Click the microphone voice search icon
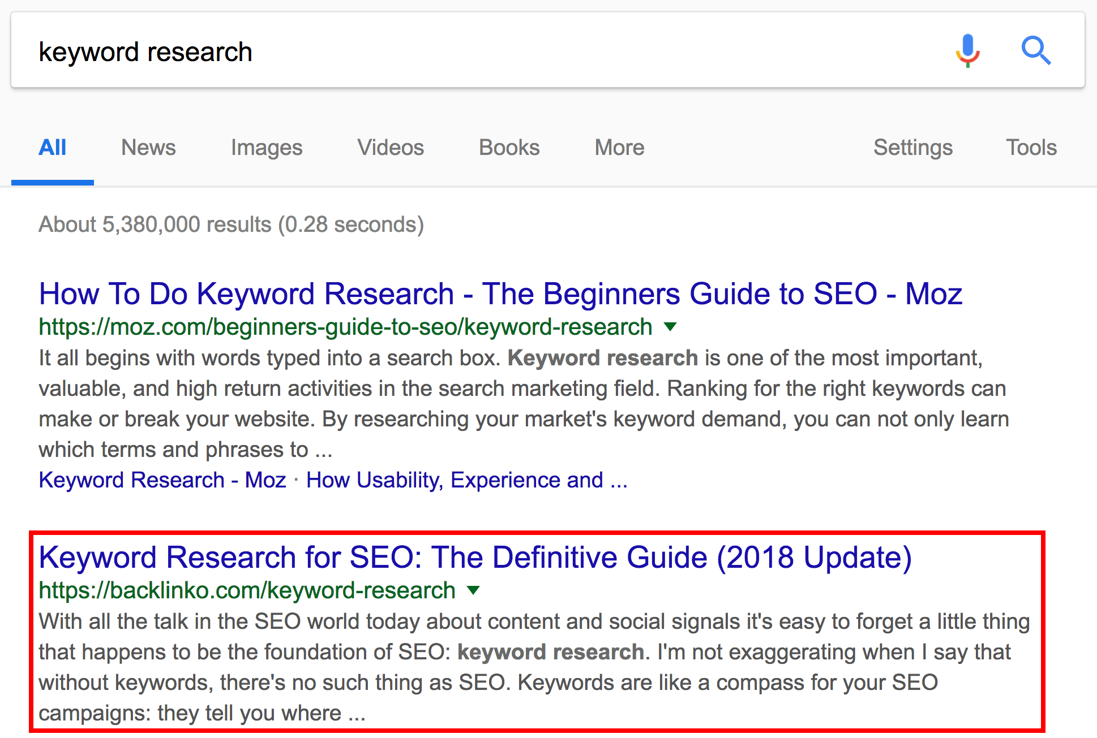Viewport: 1097px width, 738px height. [x=968, y=51]
